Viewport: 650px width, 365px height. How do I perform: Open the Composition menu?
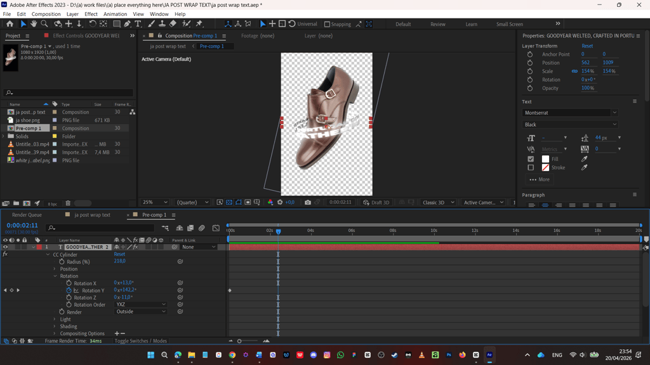[x=46, y=14]
